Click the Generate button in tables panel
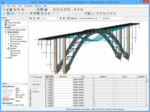 tap(37, 77)
